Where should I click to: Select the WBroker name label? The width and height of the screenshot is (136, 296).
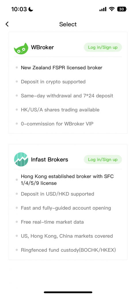42,47
